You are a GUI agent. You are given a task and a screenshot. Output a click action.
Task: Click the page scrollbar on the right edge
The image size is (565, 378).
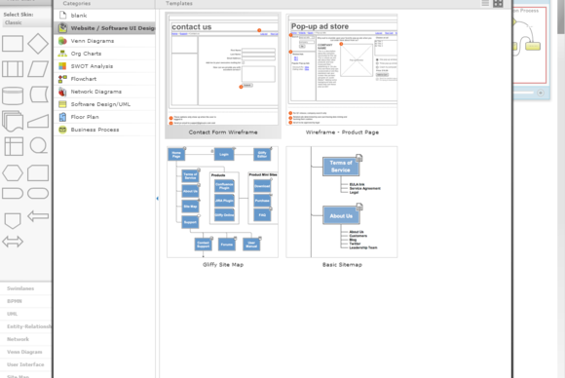click(x=561, y=18)
